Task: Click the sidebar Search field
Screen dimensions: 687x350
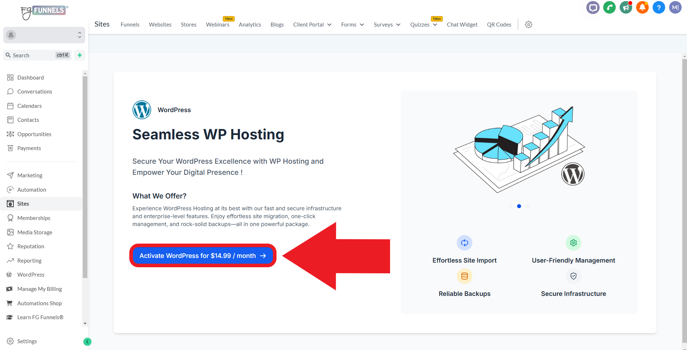Action: pyautogui.click(x=38, y=55)
